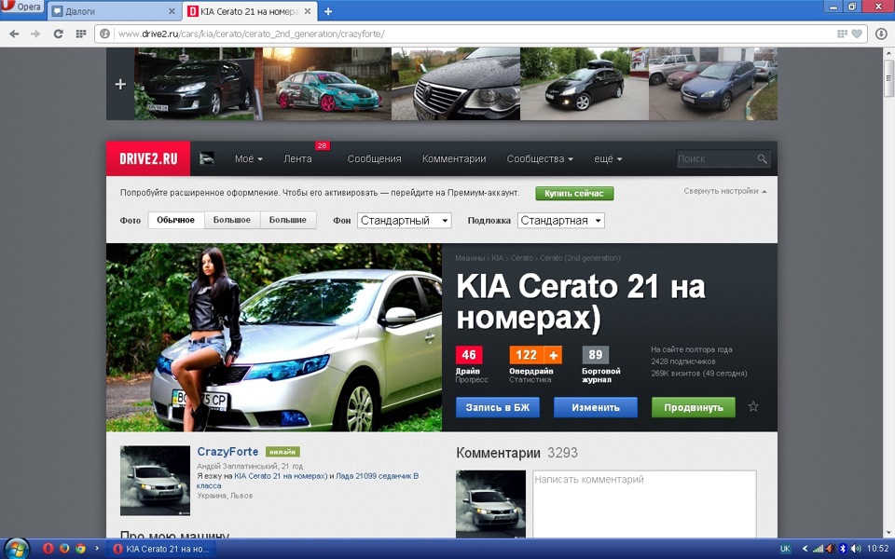Click the Запись в БЖ button
The width and height of the screenshot is (895, 559).
(498, 407)
